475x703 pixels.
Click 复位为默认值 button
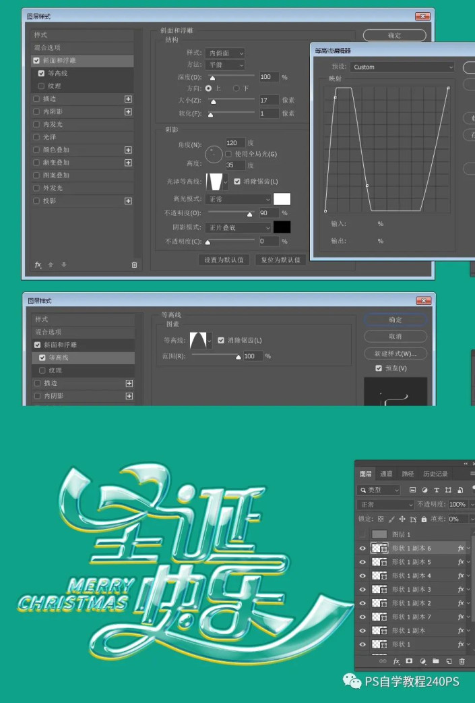click(281, 260)
